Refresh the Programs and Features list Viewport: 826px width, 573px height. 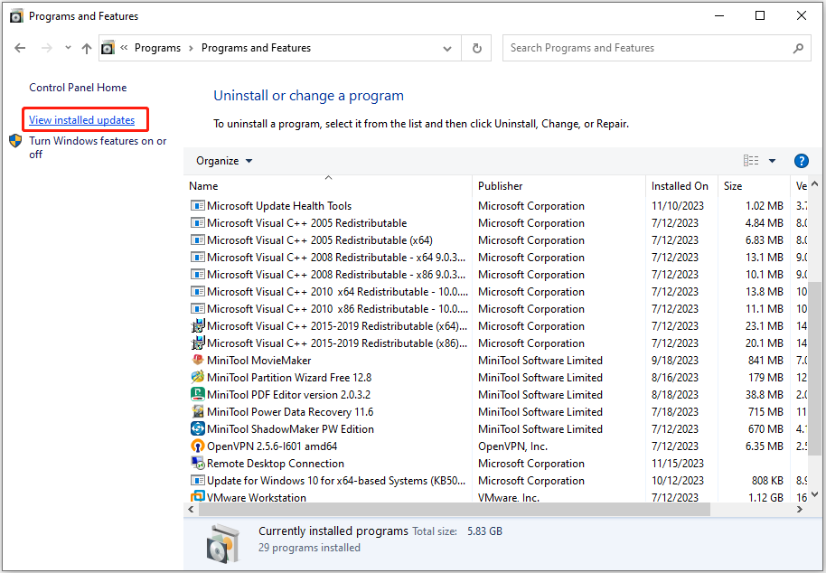477,48
